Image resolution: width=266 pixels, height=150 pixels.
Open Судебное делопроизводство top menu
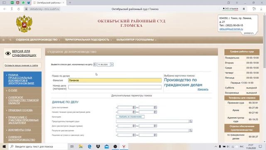(38, 40)
